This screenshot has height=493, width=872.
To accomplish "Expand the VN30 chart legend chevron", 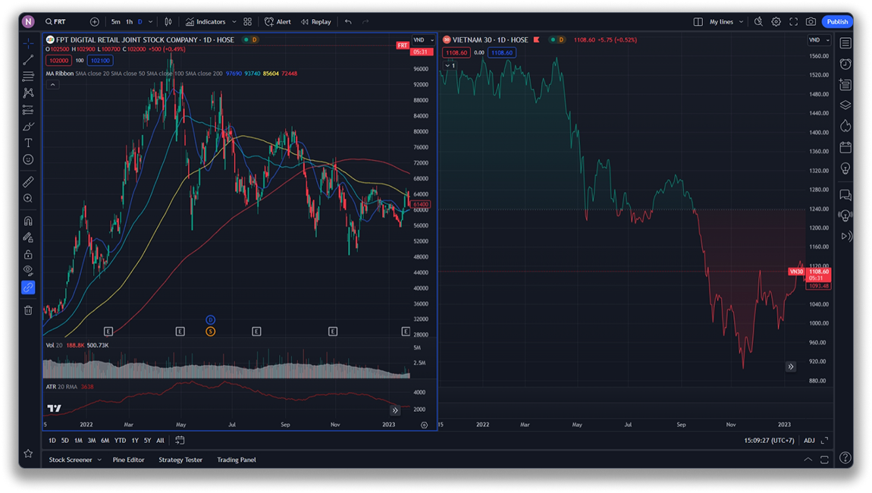I will coord(450,66).
